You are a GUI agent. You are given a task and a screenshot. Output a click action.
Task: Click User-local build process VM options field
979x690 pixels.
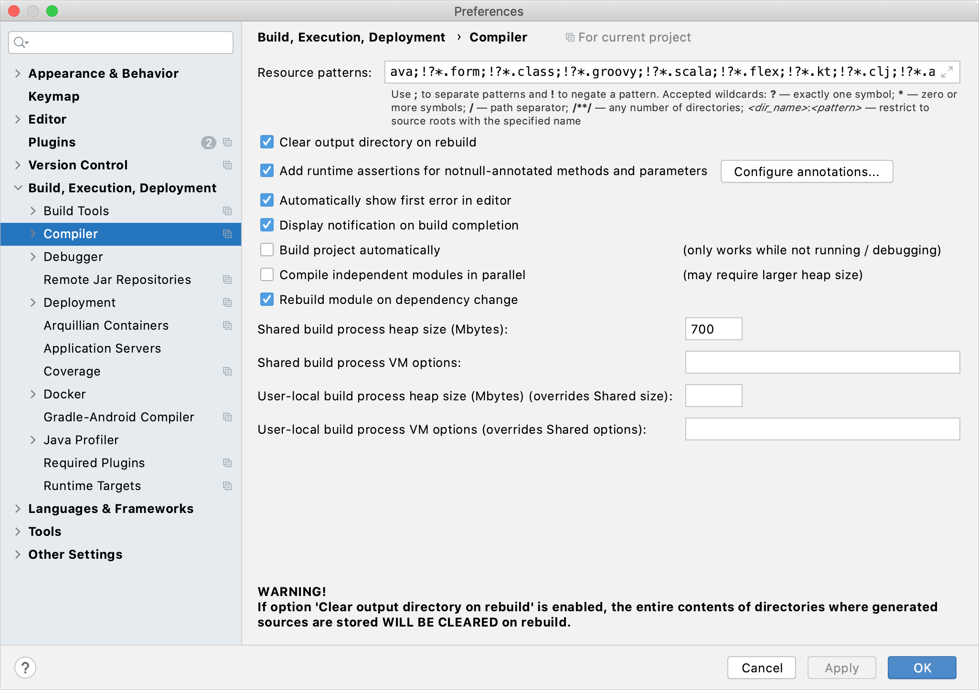pos(822,429)
